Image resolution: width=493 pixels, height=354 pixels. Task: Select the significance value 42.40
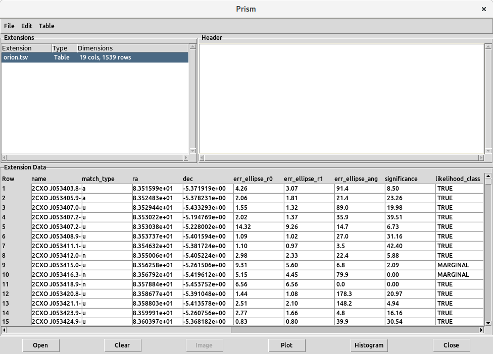(x=408, y=246)
